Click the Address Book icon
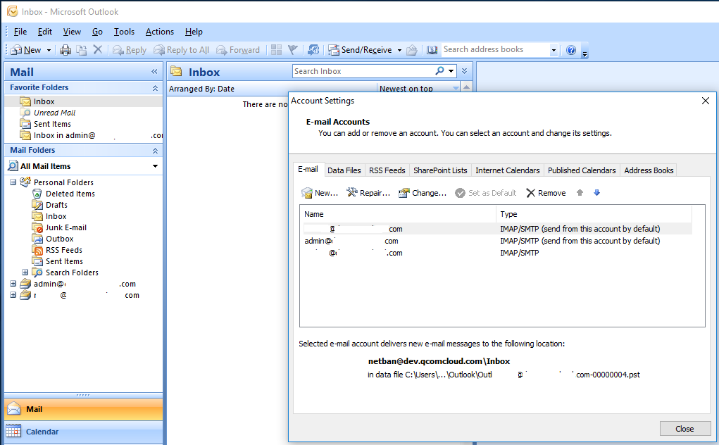The image size is (719, 445). coord(432,49)
